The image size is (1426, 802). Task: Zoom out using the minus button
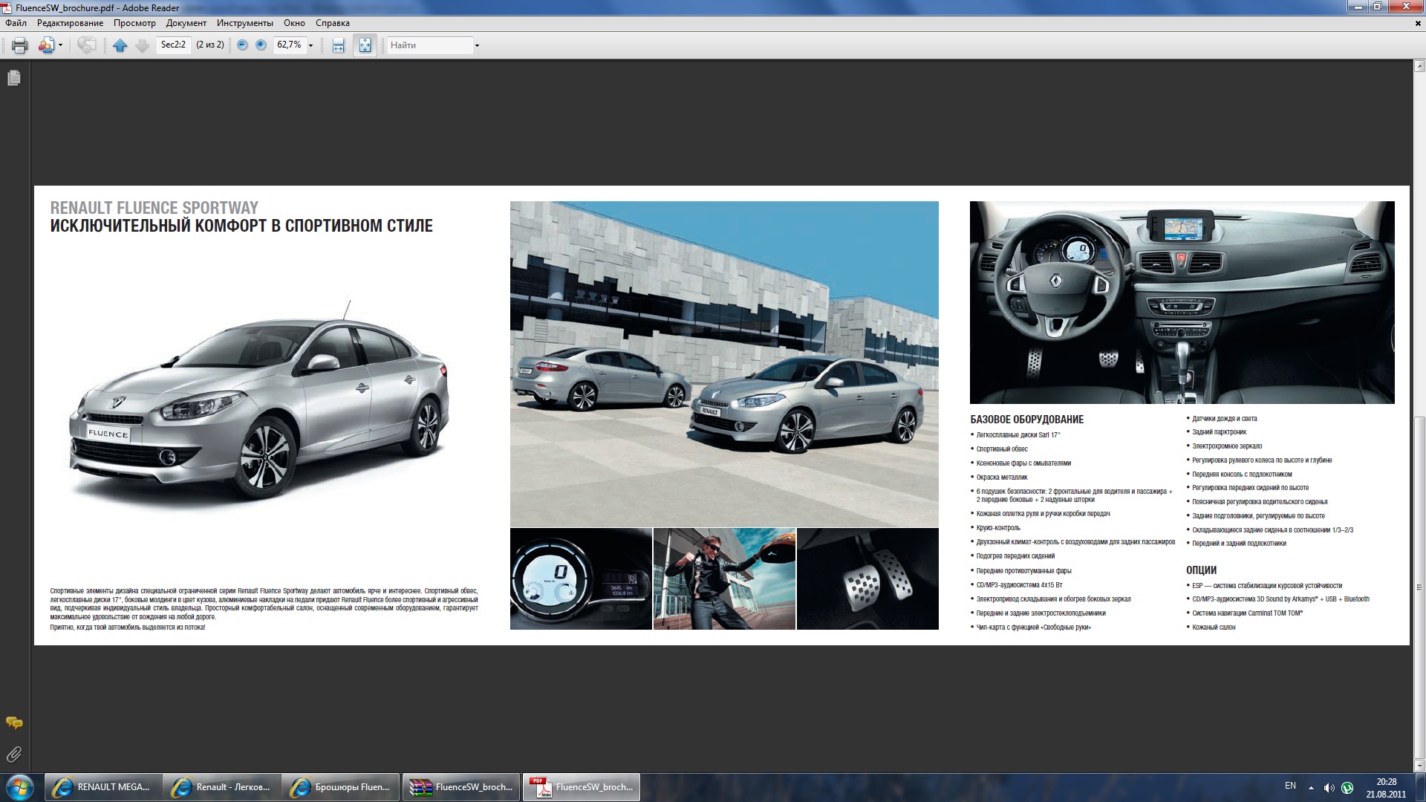(x=242, y=45)
